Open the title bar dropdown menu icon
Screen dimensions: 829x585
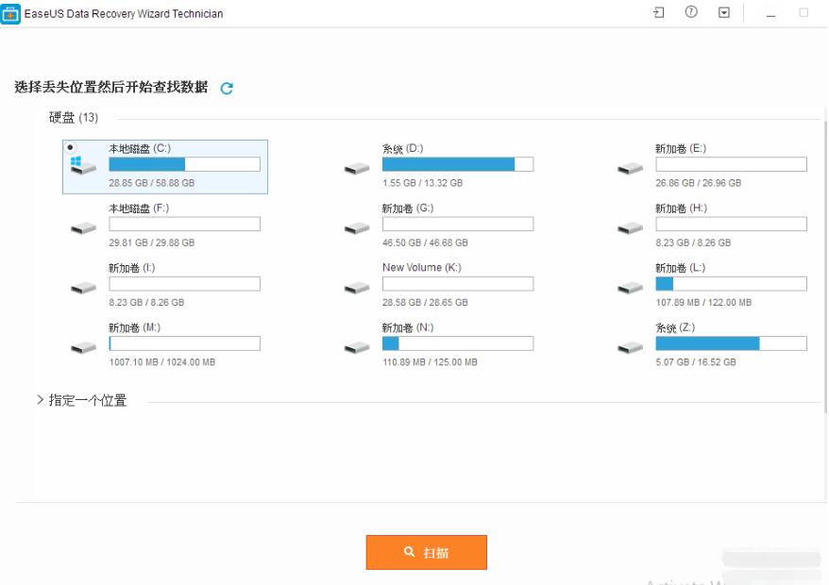click(724, 12)
